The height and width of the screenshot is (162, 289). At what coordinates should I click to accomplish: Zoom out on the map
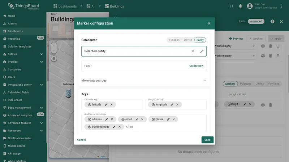[54, 51]
